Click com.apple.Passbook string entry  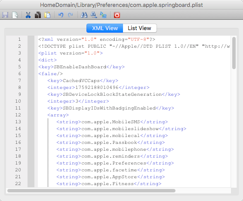tap(111, 142)
